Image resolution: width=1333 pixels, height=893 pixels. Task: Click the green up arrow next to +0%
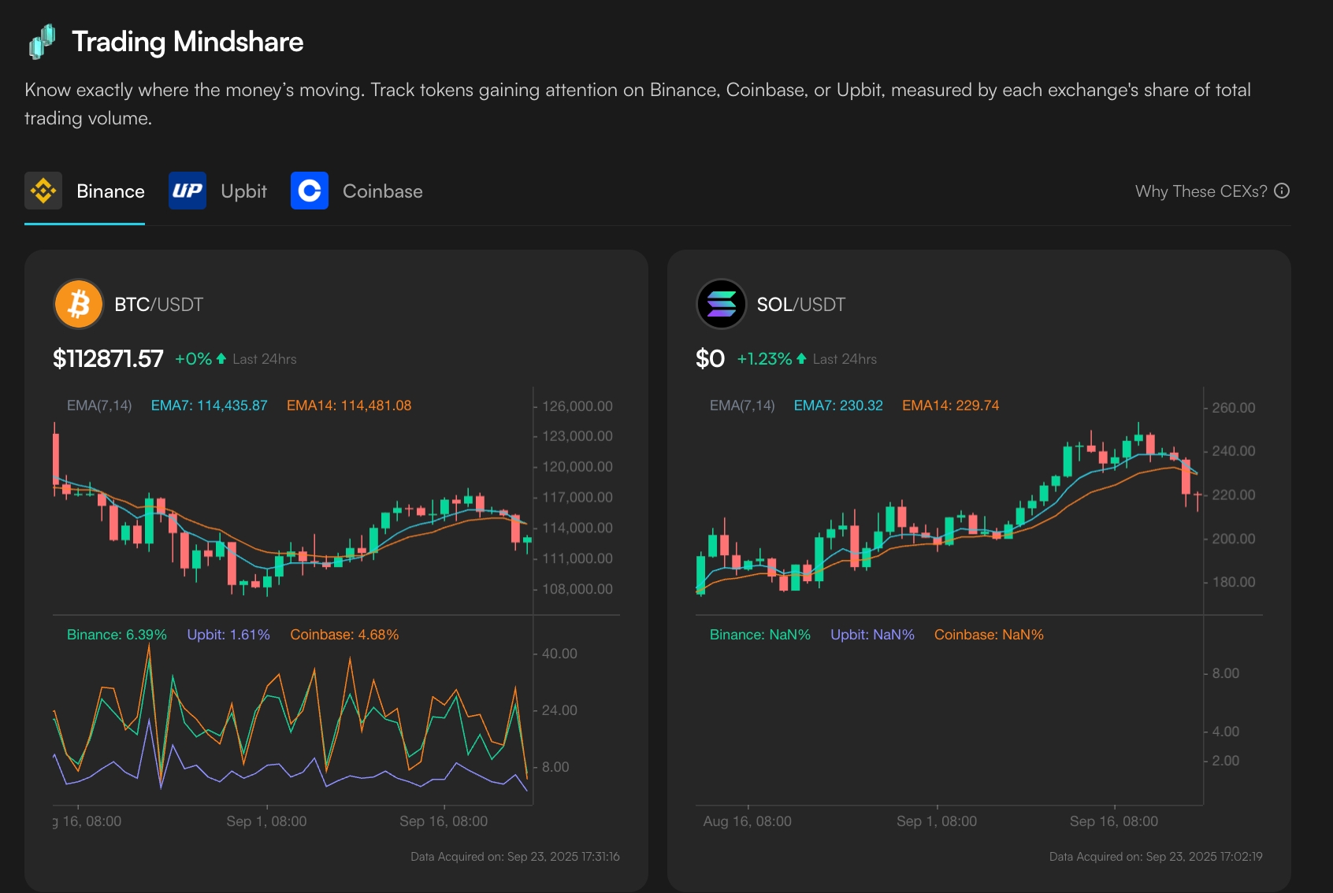pyautogui.click(x=221, y=359)
